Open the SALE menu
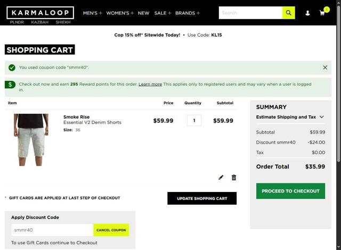 pyautogui.click(x=163, y=13)
